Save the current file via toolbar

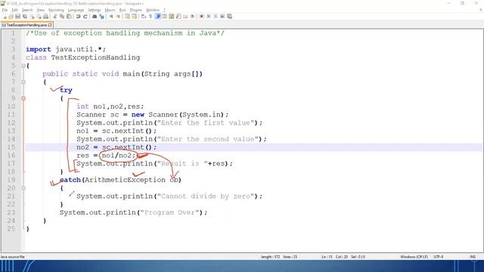(x=17, y=17)
